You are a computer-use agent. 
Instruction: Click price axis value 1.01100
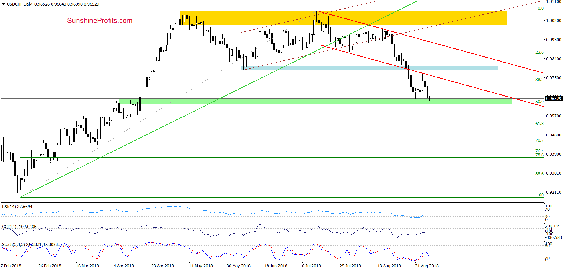(554, 2)
